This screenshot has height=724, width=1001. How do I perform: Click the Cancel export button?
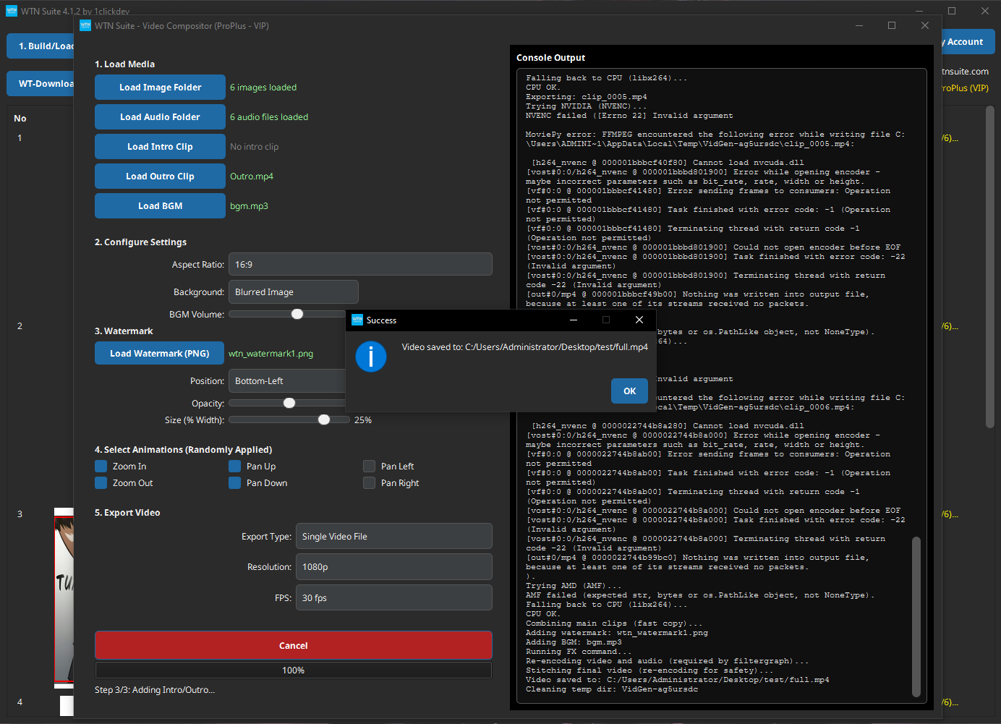(x=293, y=645)
